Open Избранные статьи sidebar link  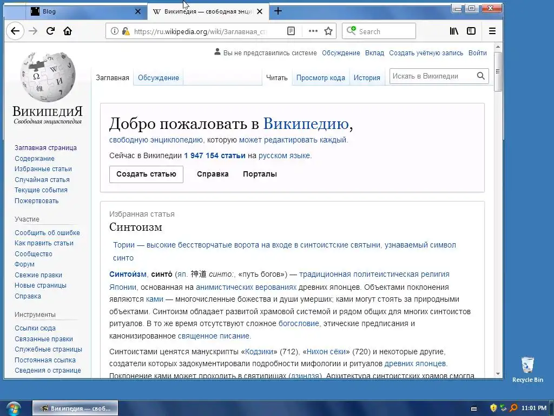click(x=43, y=169)
